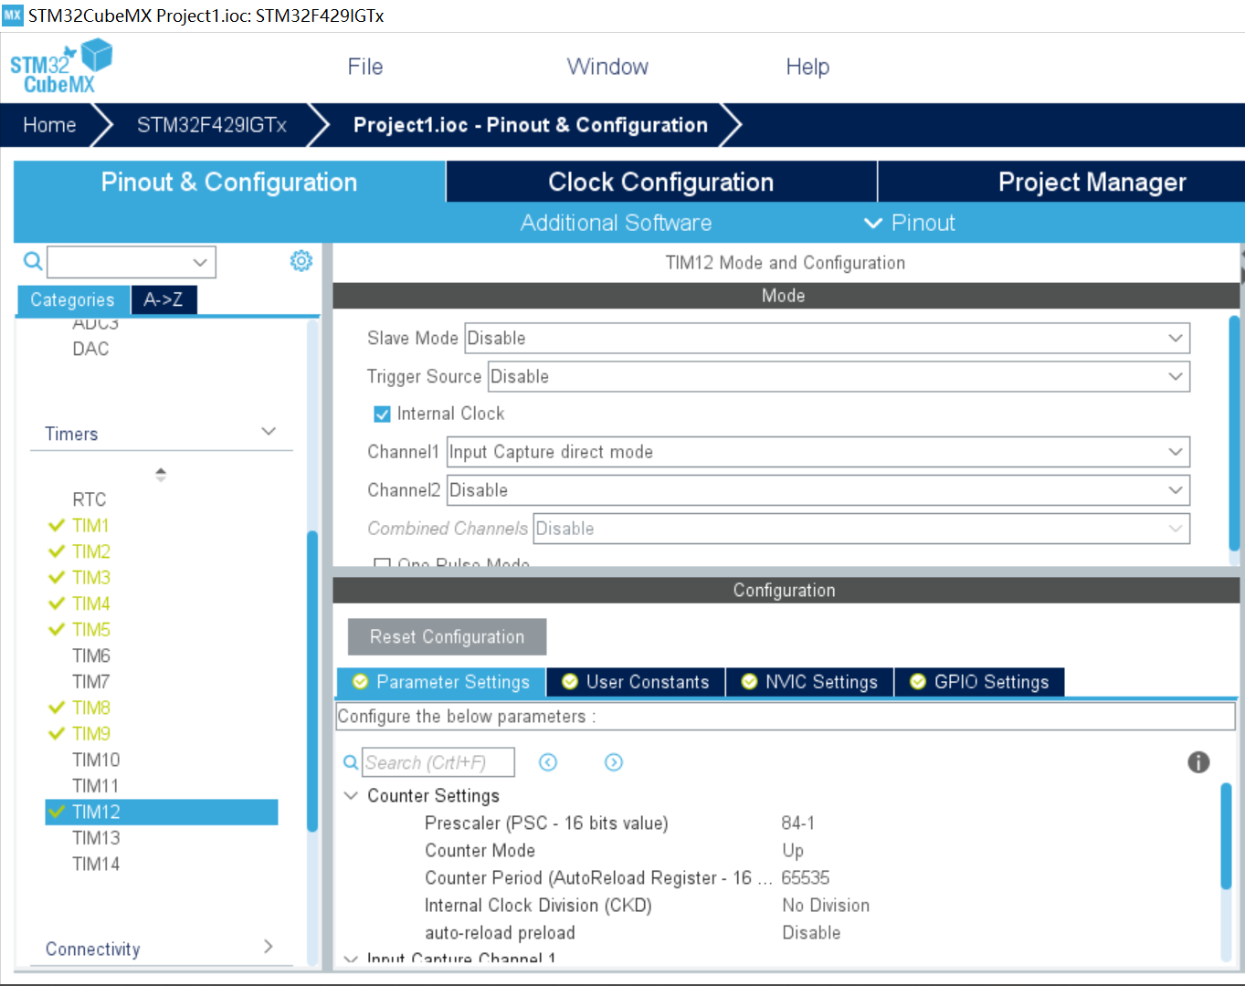Toggle the Internal Clock checkbox
Screen dimensions: 1245x986
coord(382,414)
